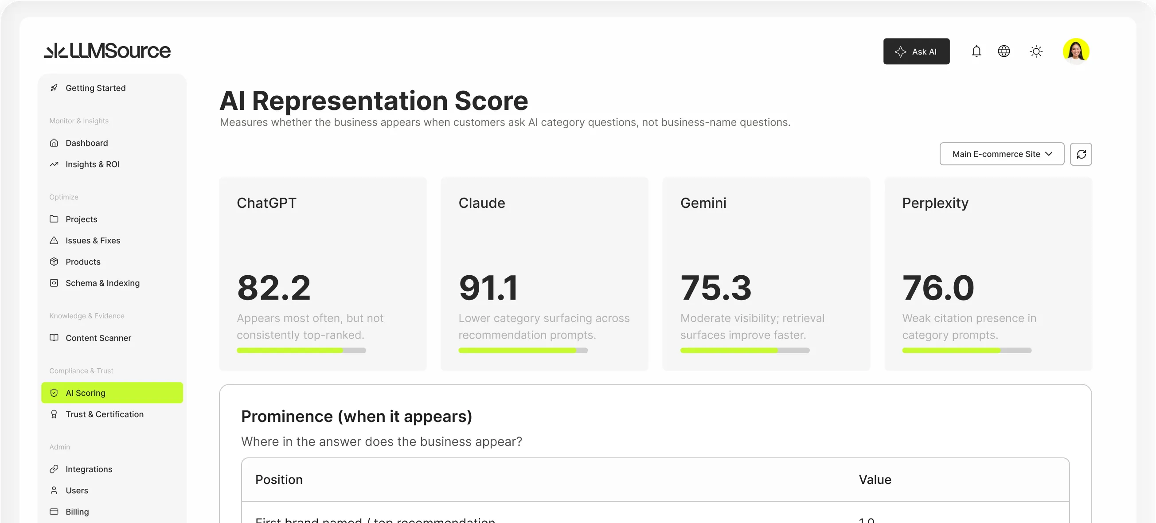Click the Integrations link icon
Screen dimensions: 1156x523
click(54, 469)
